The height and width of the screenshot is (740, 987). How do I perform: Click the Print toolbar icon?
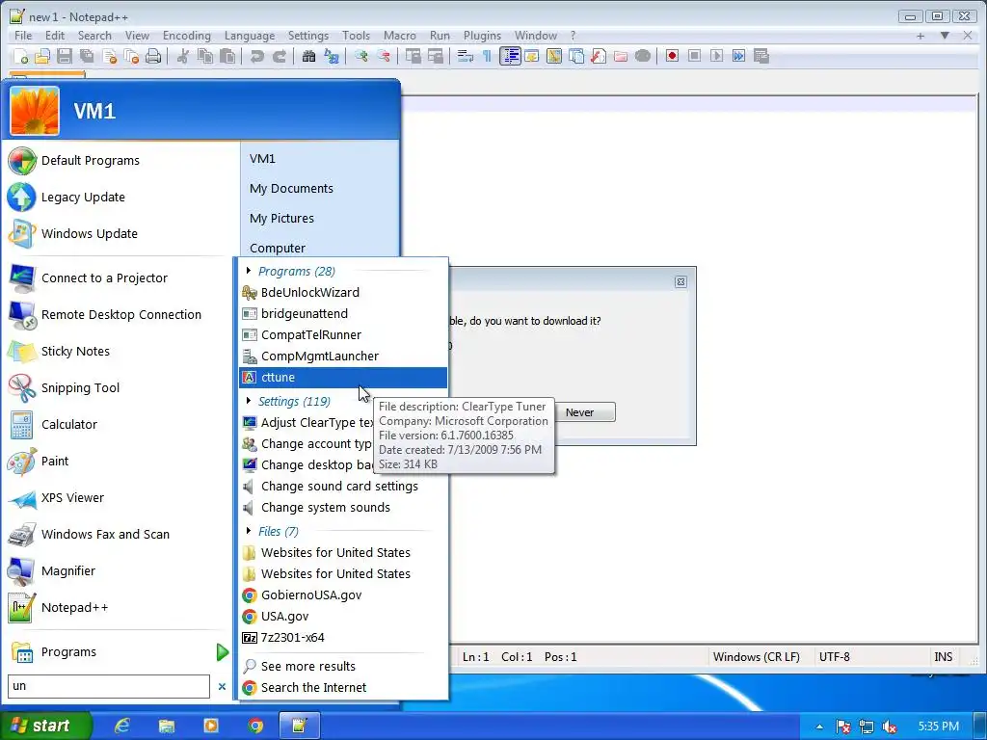click(x=153, y=57)
